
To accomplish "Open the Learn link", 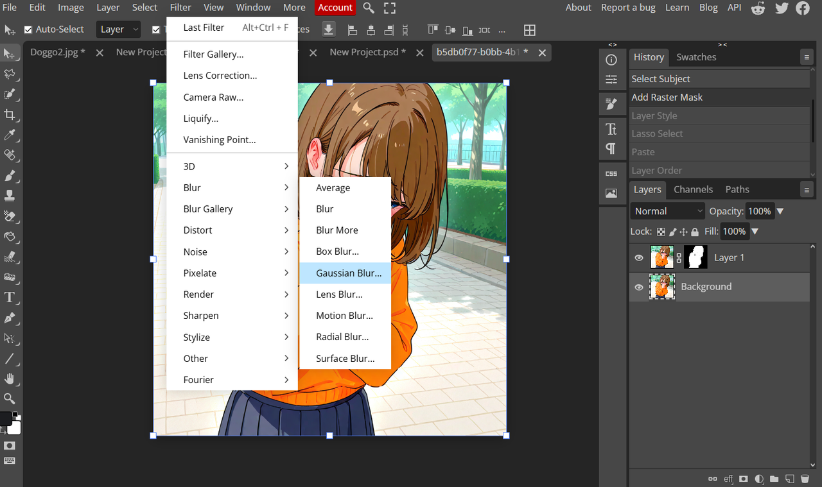I will point(677,8).
